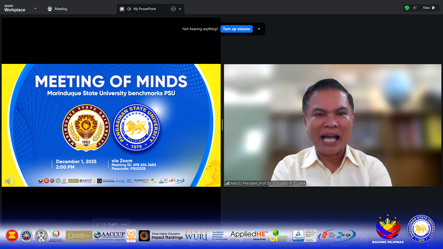
Task: Click the network signal bars icon on video
Action: coord(227,183)
